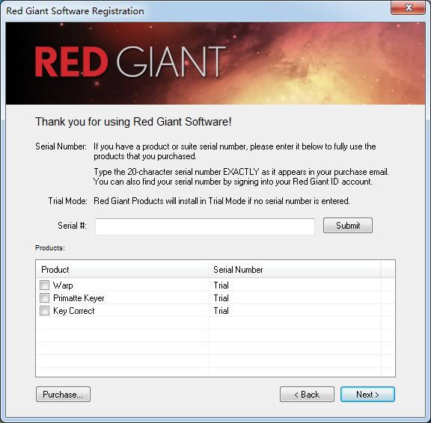
Task: Click the blank header column after Serial Number
Action: pos(388,270)
